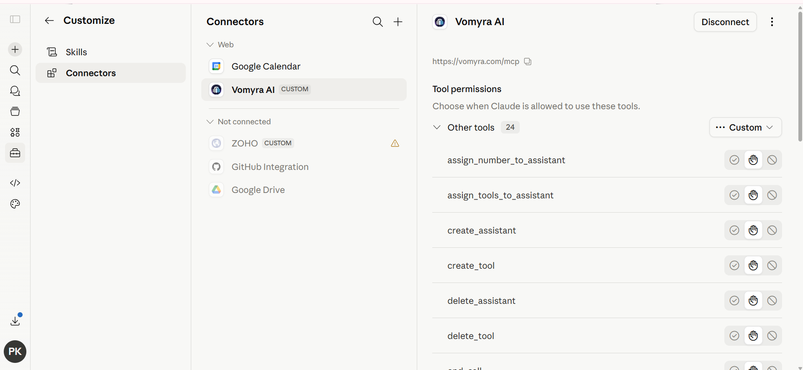
Task: Open chats icon in left sidebar
Action: click(15, 91)
